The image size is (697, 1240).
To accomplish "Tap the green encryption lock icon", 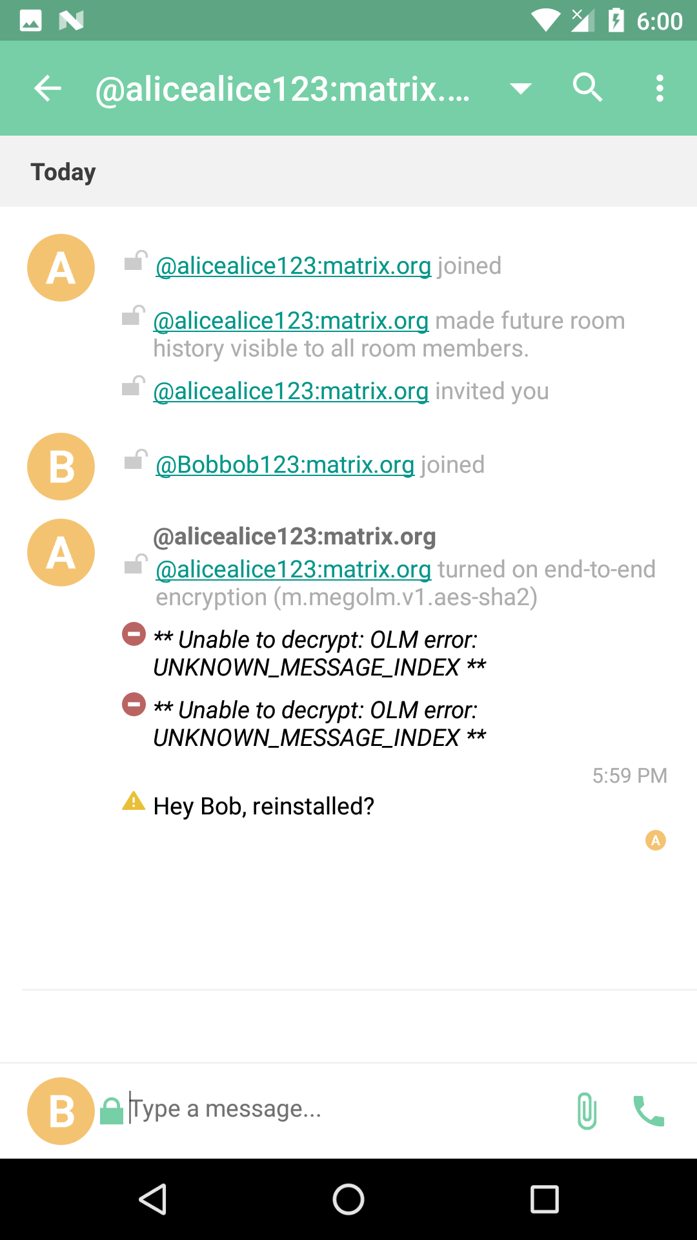I will pos(112,1111).
